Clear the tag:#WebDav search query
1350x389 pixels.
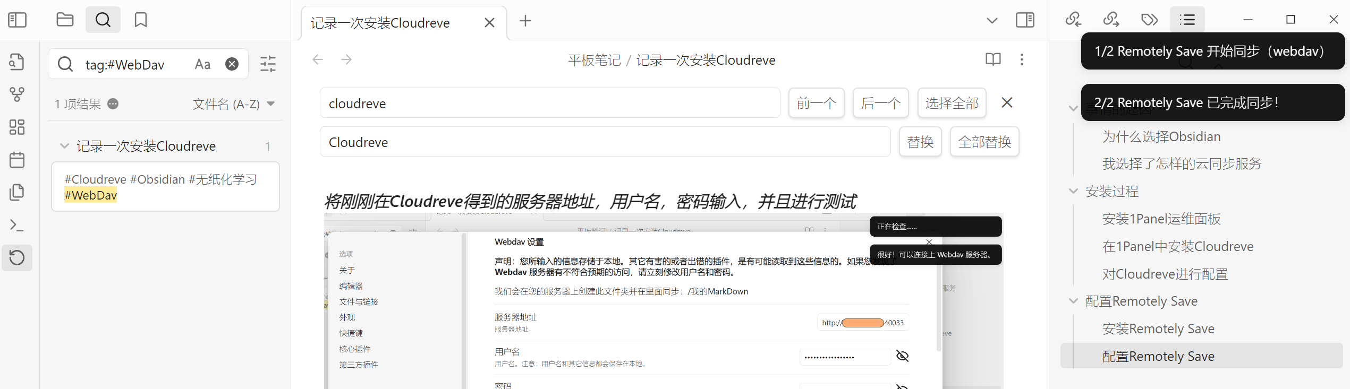coord(232,64)
